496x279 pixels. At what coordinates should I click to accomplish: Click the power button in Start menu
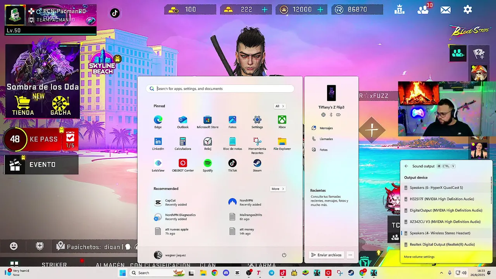[x=284, y=255]
